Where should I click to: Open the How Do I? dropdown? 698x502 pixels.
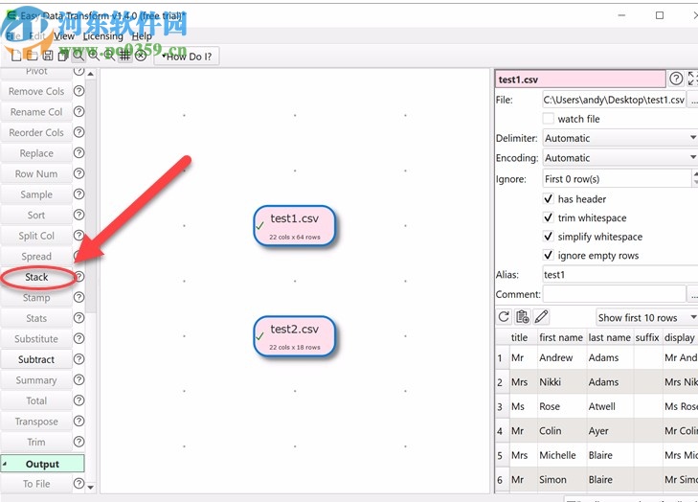point(187,57)
